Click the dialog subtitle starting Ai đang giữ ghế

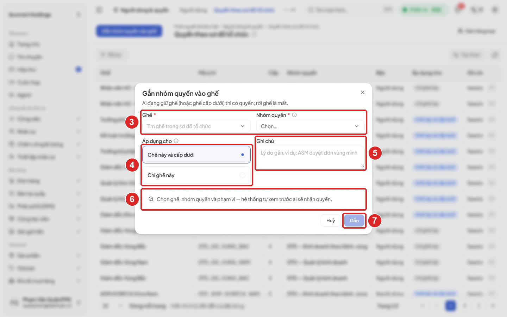point(215,103)
